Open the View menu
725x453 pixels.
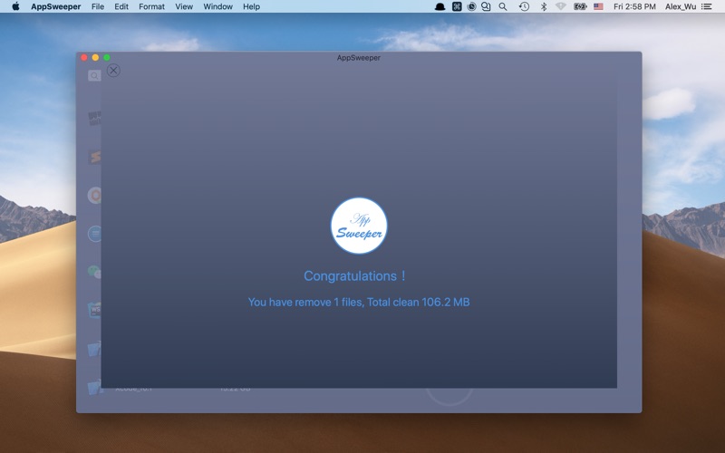[x=184, y=6]
